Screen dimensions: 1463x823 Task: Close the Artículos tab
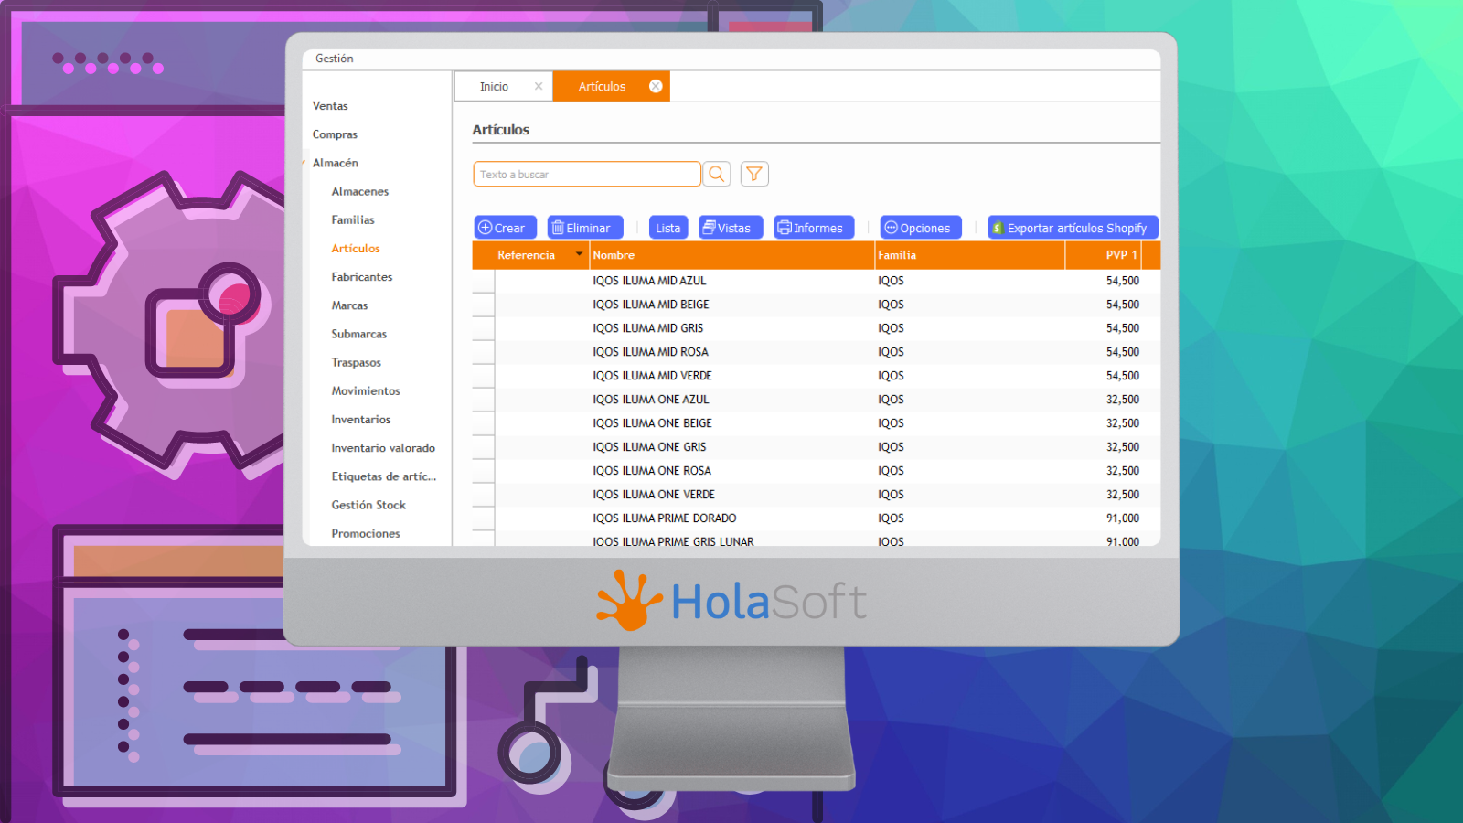tap(656, 86)
